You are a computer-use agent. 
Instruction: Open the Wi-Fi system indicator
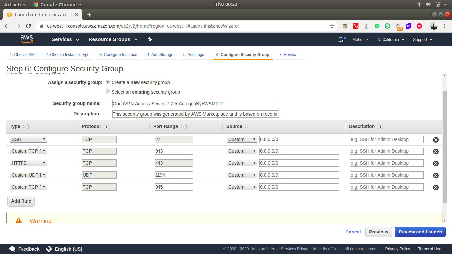(419, 4)
